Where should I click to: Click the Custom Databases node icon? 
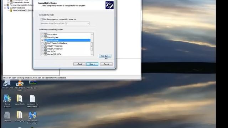tap(8, 8)
